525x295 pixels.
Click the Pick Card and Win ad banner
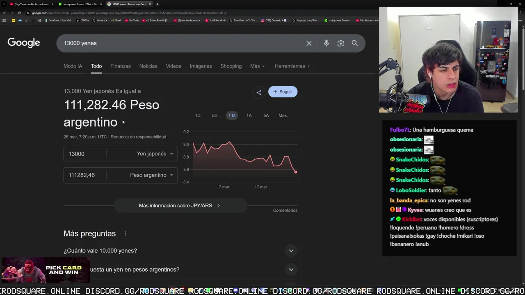[x=45, y=270]
